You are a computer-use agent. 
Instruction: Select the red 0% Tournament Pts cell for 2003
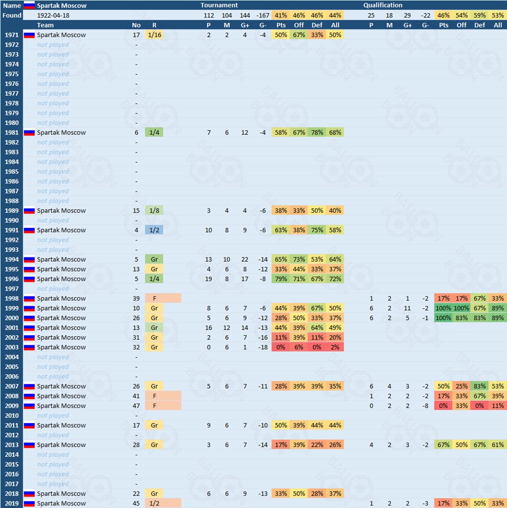281,347
